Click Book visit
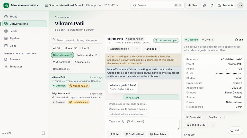Image resolution: width=247 pixels, height=138 pixels. point(194,117)
